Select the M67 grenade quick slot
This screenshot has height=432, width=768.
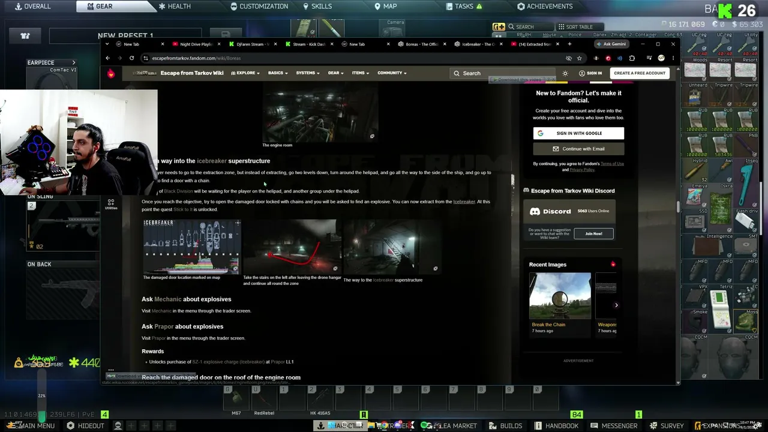[236, 398]
